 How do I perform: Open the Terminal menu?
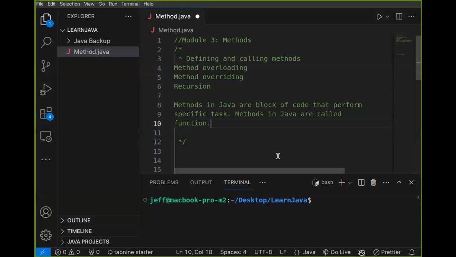[x=130, y=4]
